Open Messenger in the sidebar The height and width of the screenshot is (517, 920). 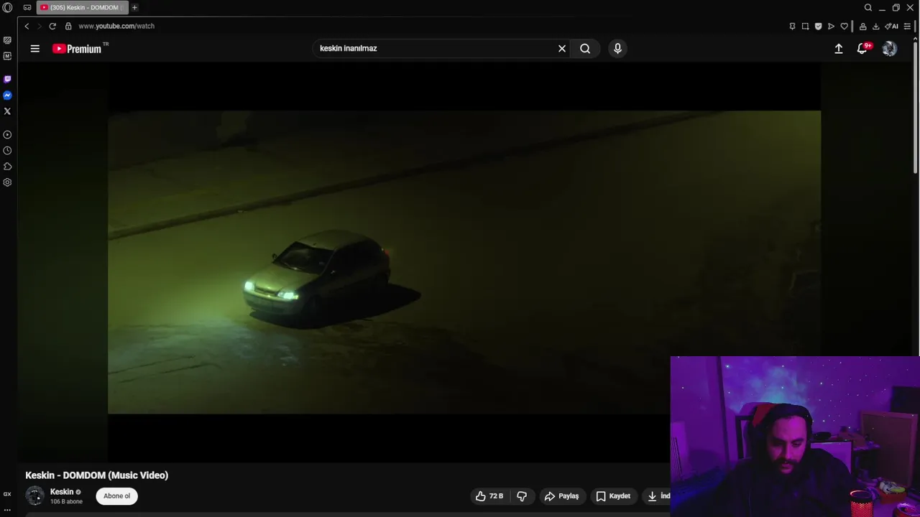7,96
